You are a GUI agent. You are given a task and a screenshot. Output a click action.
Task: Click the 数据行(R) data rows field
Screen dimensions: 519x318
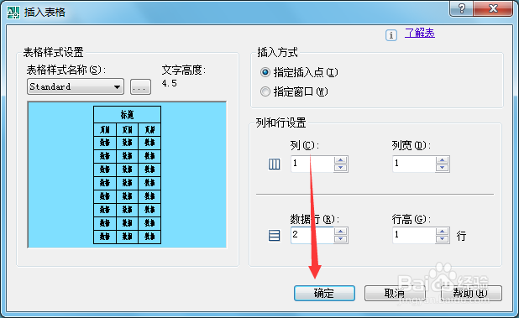tap(312, 235)
